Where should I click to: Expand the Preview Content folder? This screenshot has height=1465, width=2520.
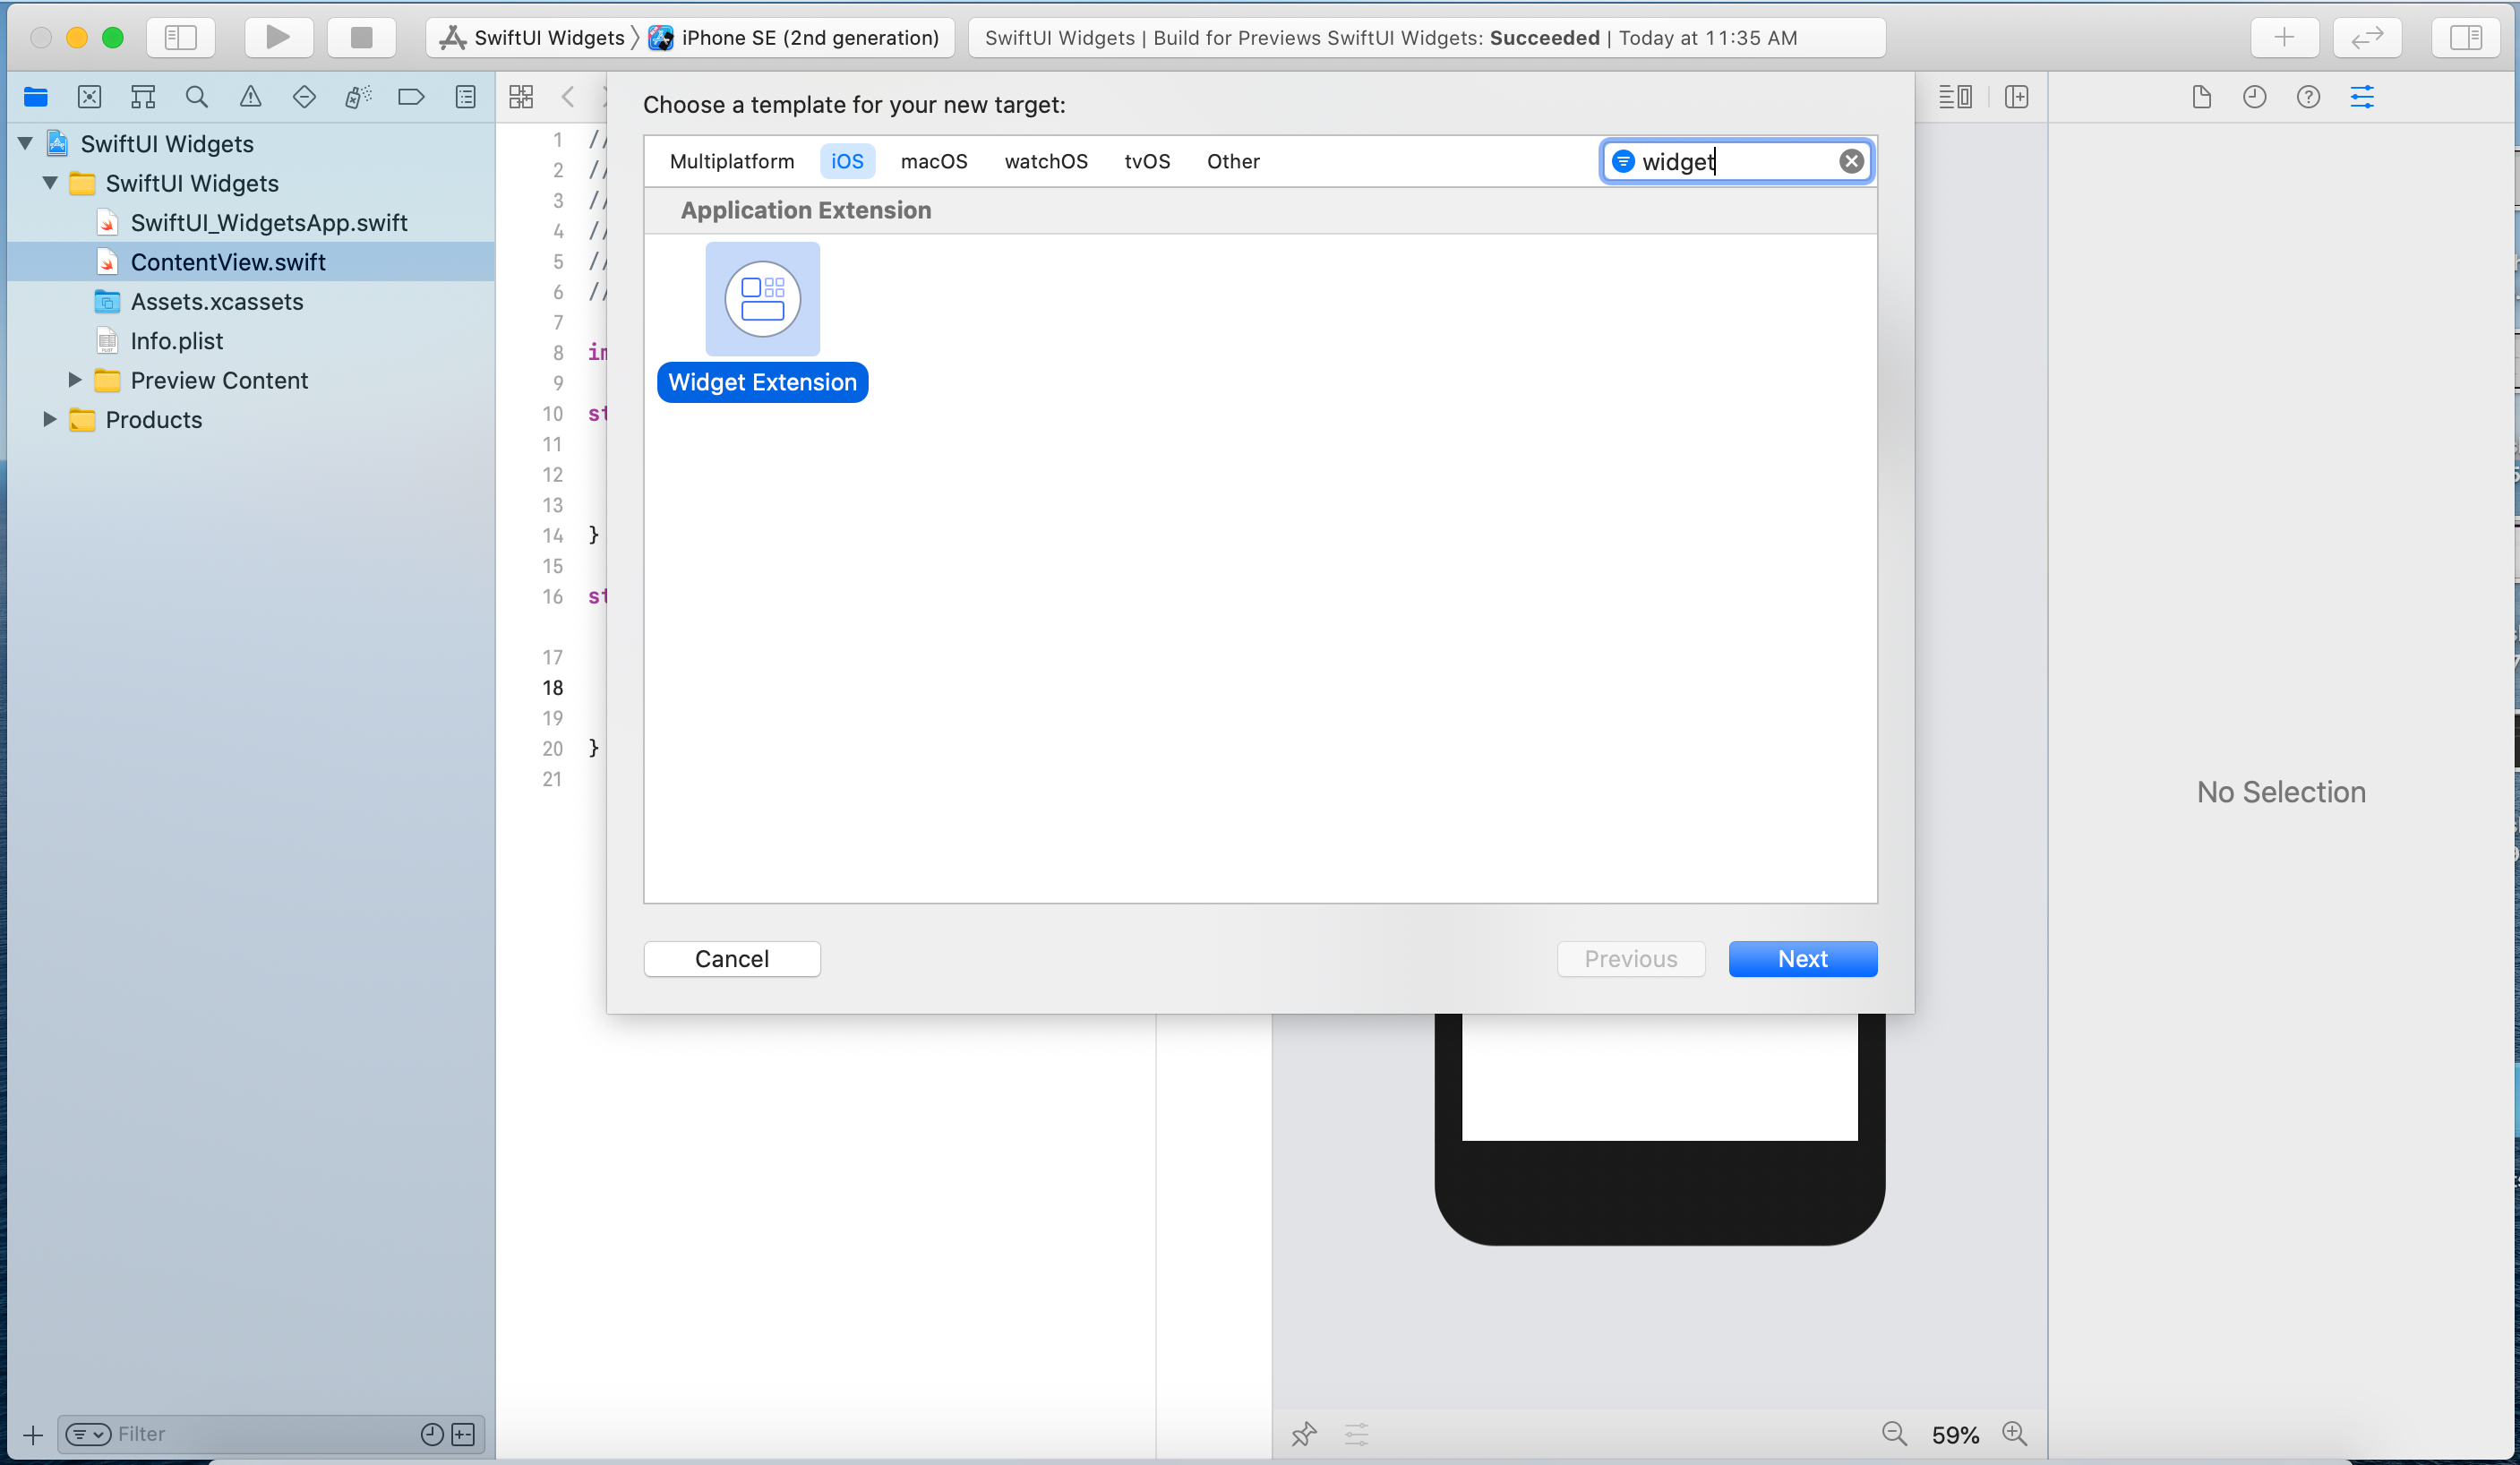[73, 380]
